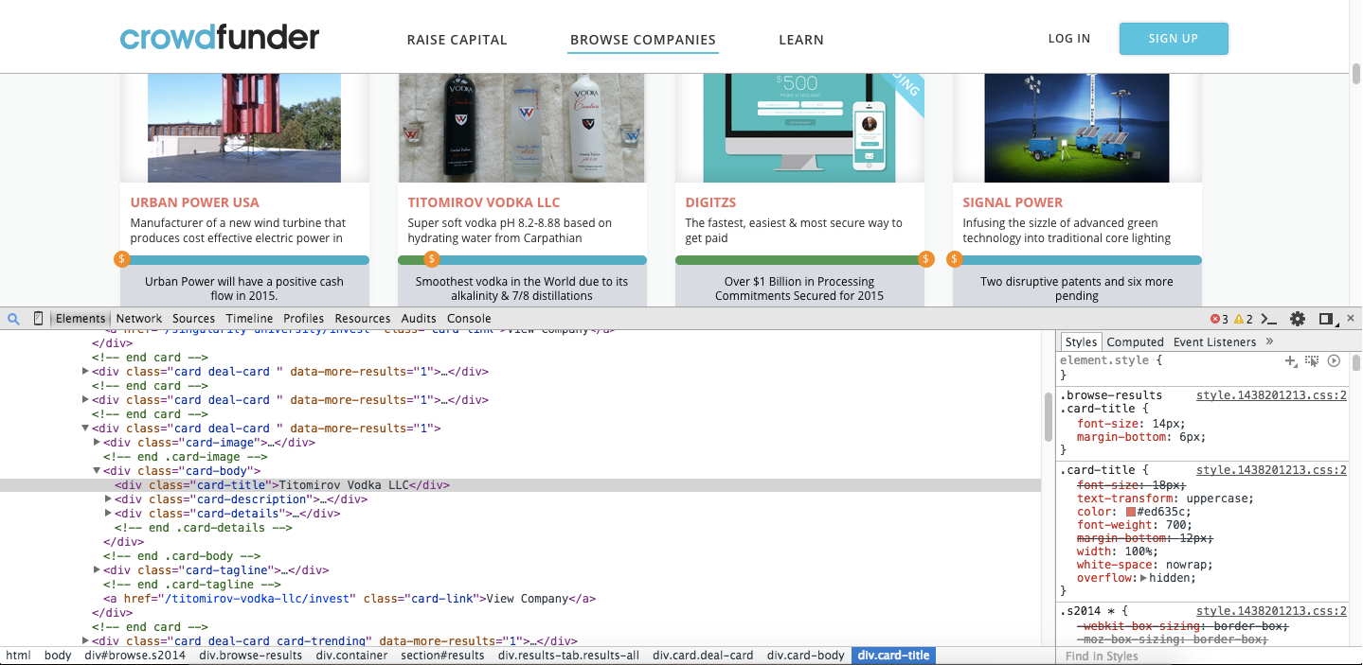Show the console drawer prompt icon
This screenshot has width=1363, height=665.
[x=1270, y=319]
